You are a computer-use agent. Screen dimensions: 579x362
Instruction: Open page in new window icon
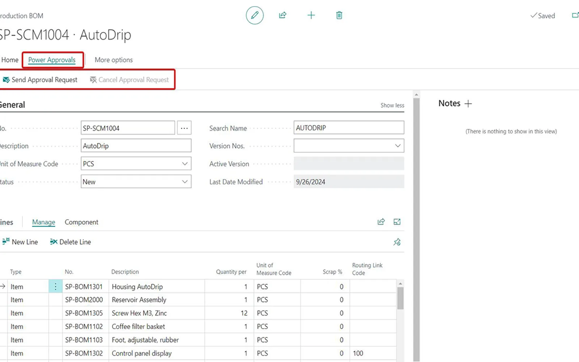[575, 15]
